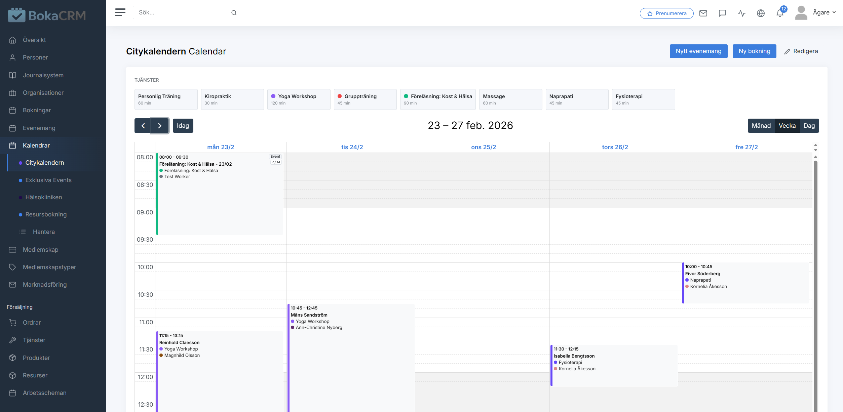Screen dimensions: 843x412
Task: Collapse the sidebar using the hamburger icon
Action: point(120,12)
